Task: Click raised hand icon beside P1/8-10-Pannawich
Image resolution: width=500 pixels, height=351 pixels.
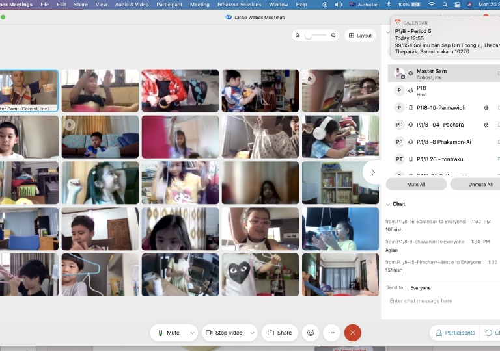Action: tap(486, 108)
